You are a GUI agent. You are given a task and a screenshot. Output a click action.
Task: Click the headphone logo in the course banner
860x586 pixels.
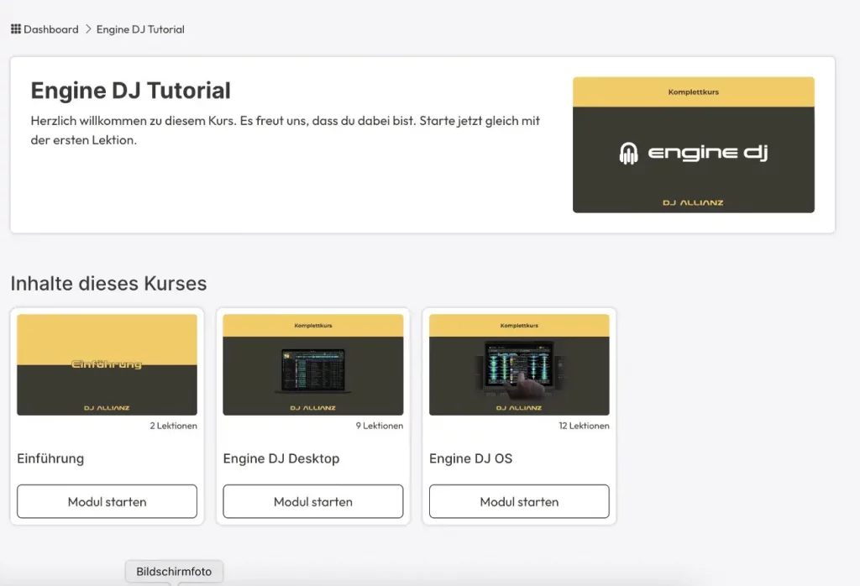(x=628, y=154)
